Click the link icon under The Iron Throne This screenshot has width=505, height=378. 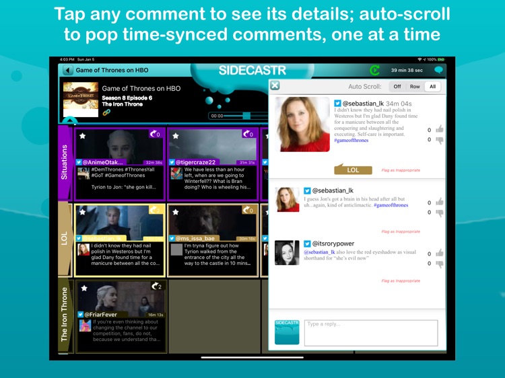click(x=106, y=112)
